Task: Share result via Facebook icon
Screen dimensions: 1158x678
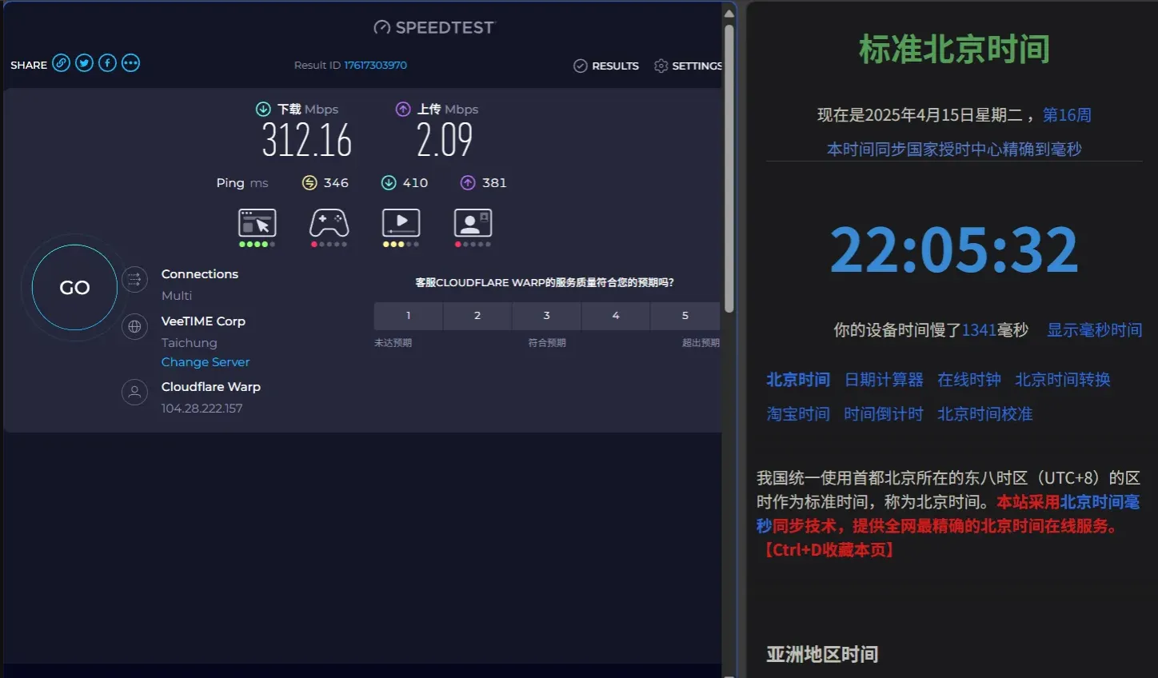Action: tap(107, 63)
